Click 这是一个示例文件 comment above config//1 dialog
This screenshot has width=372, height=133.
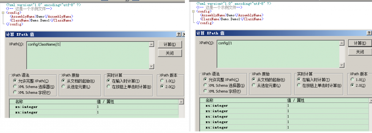pos(221,7)
